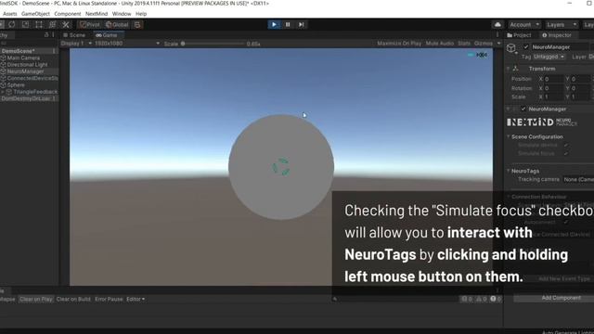This screenshot has width=594, height=334.
Task: Click the Add Component button
Action: point(561,298)
